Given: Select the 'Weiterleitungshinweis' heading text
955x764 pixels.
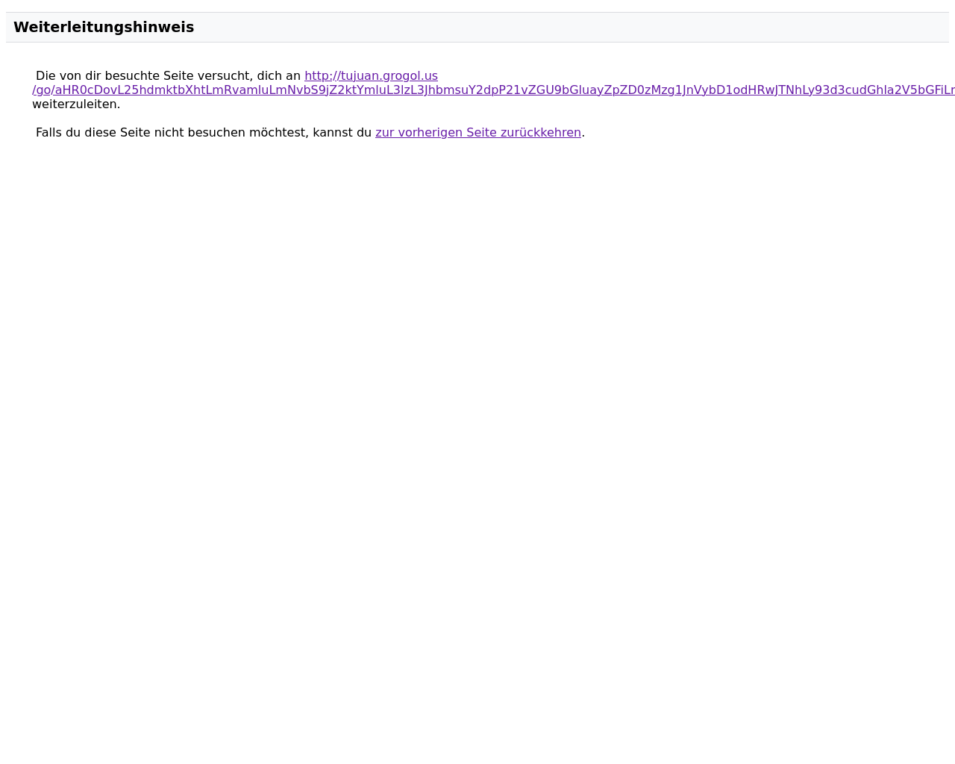Looking at the screenshot, I should point(104,27).
